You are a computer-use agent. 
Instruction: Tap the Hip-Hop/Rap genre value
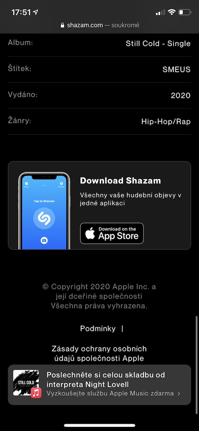point(166,122)
